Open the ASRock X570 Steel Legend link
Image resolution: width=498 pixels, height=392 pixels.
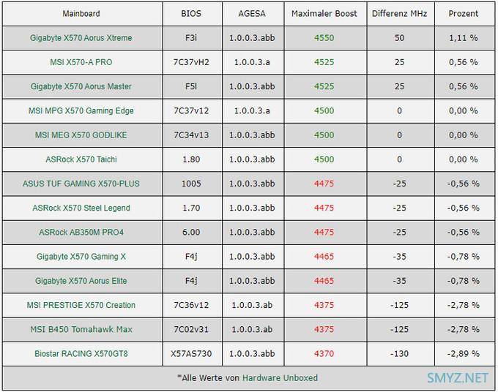[x=81, y=208]
